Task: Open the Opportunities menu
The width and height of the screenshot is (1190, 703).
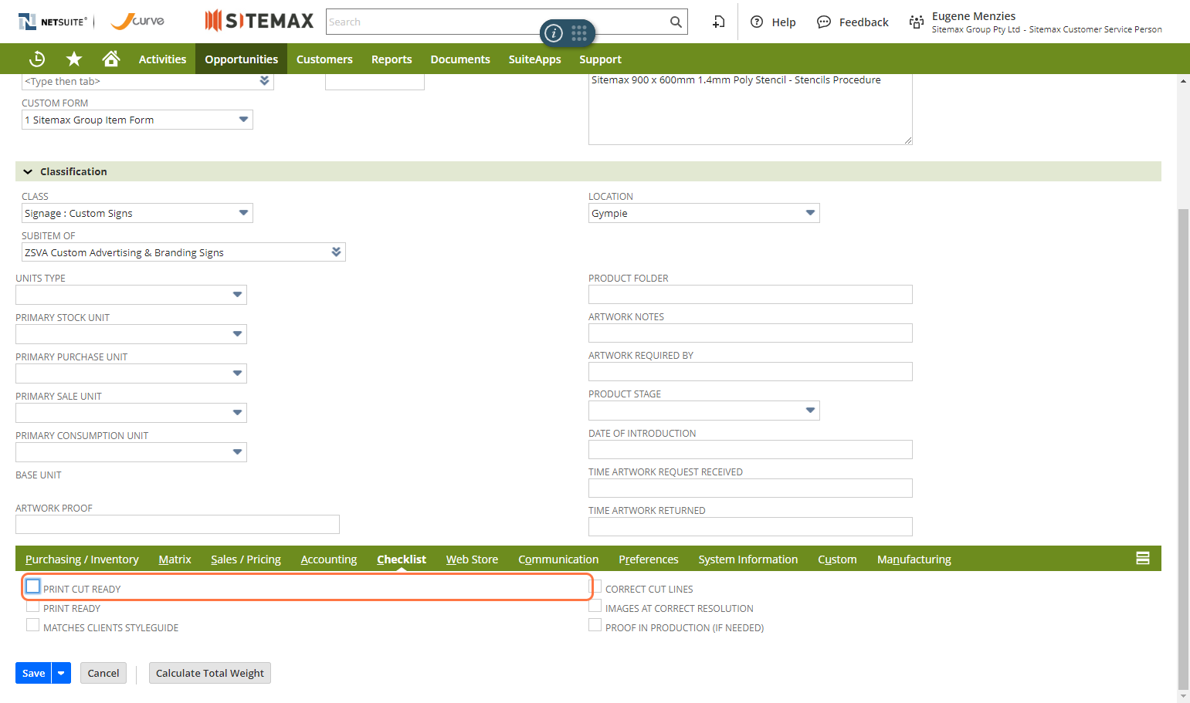Action: coord(241,59)
